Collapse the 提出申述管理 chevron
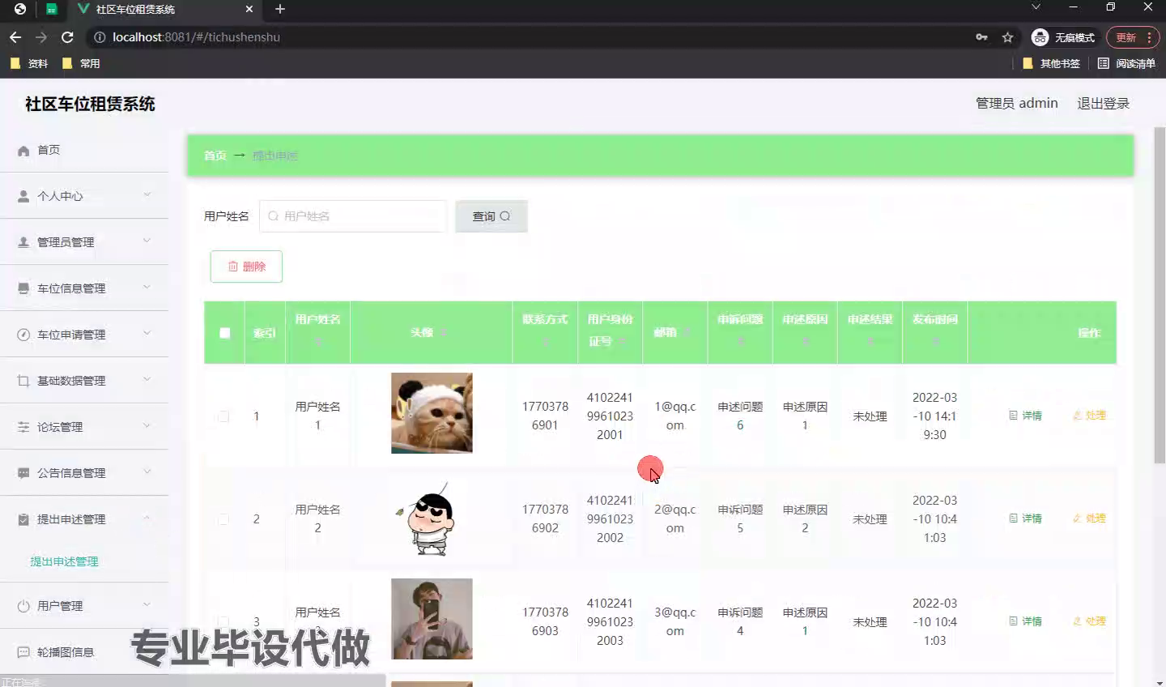1166x687 pixels. tap(147, 518)
